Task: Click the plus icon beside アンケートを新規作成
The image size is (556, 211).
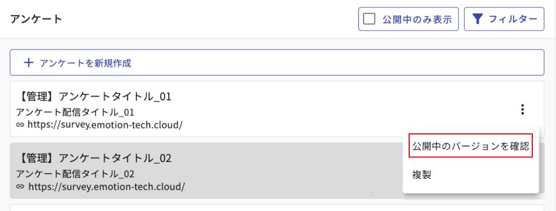Action: coord(28,63)
